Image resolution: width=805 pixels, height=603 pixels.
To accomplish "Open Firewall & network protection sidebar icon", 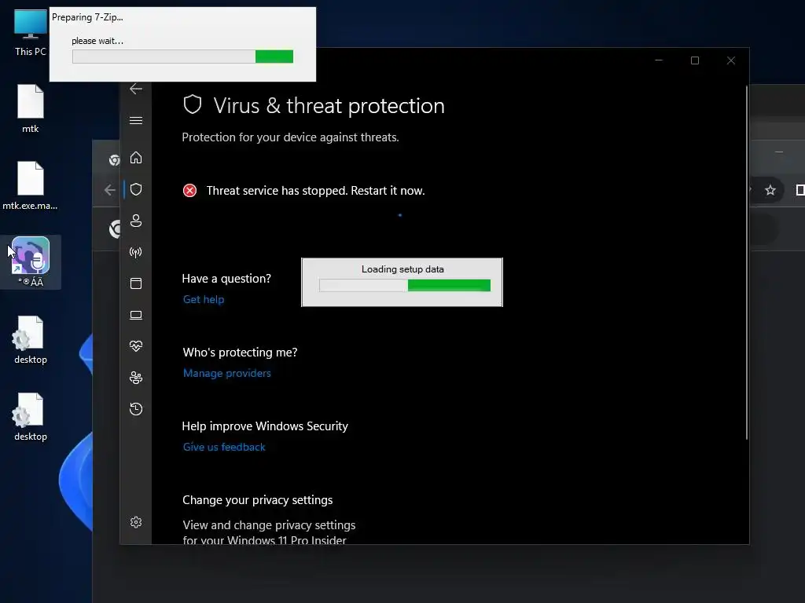I will (135, 252).
